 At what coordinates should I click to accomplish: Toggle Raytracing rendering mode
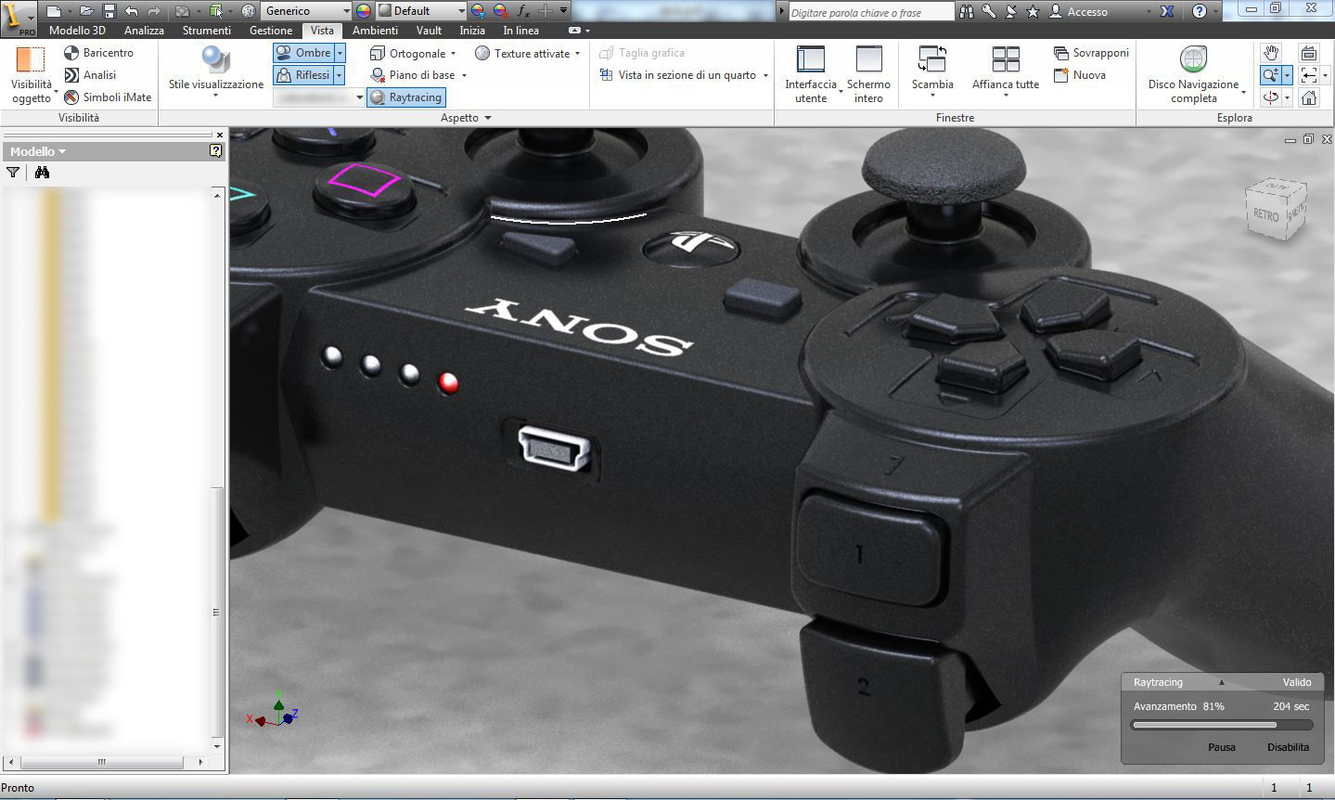(x=405, y=97)
